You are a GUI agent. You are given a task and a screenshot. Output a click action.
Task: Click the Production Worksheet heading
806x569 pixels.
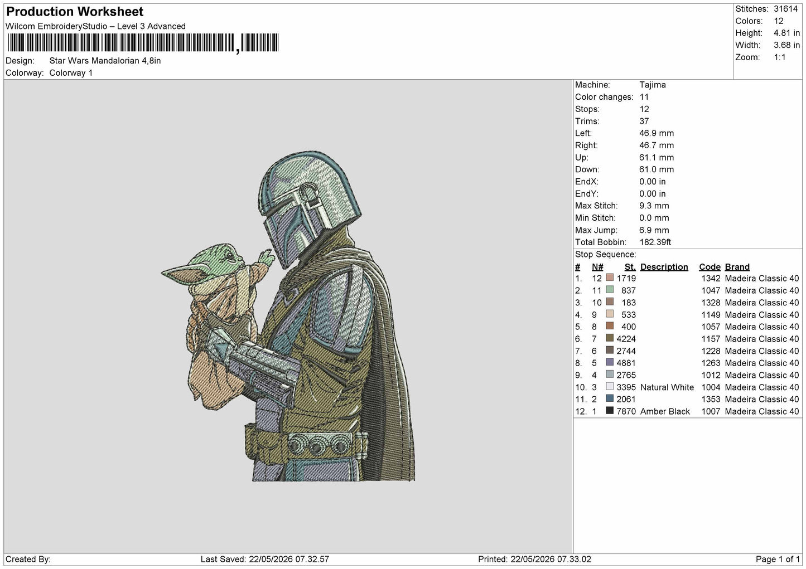(75, 12)
